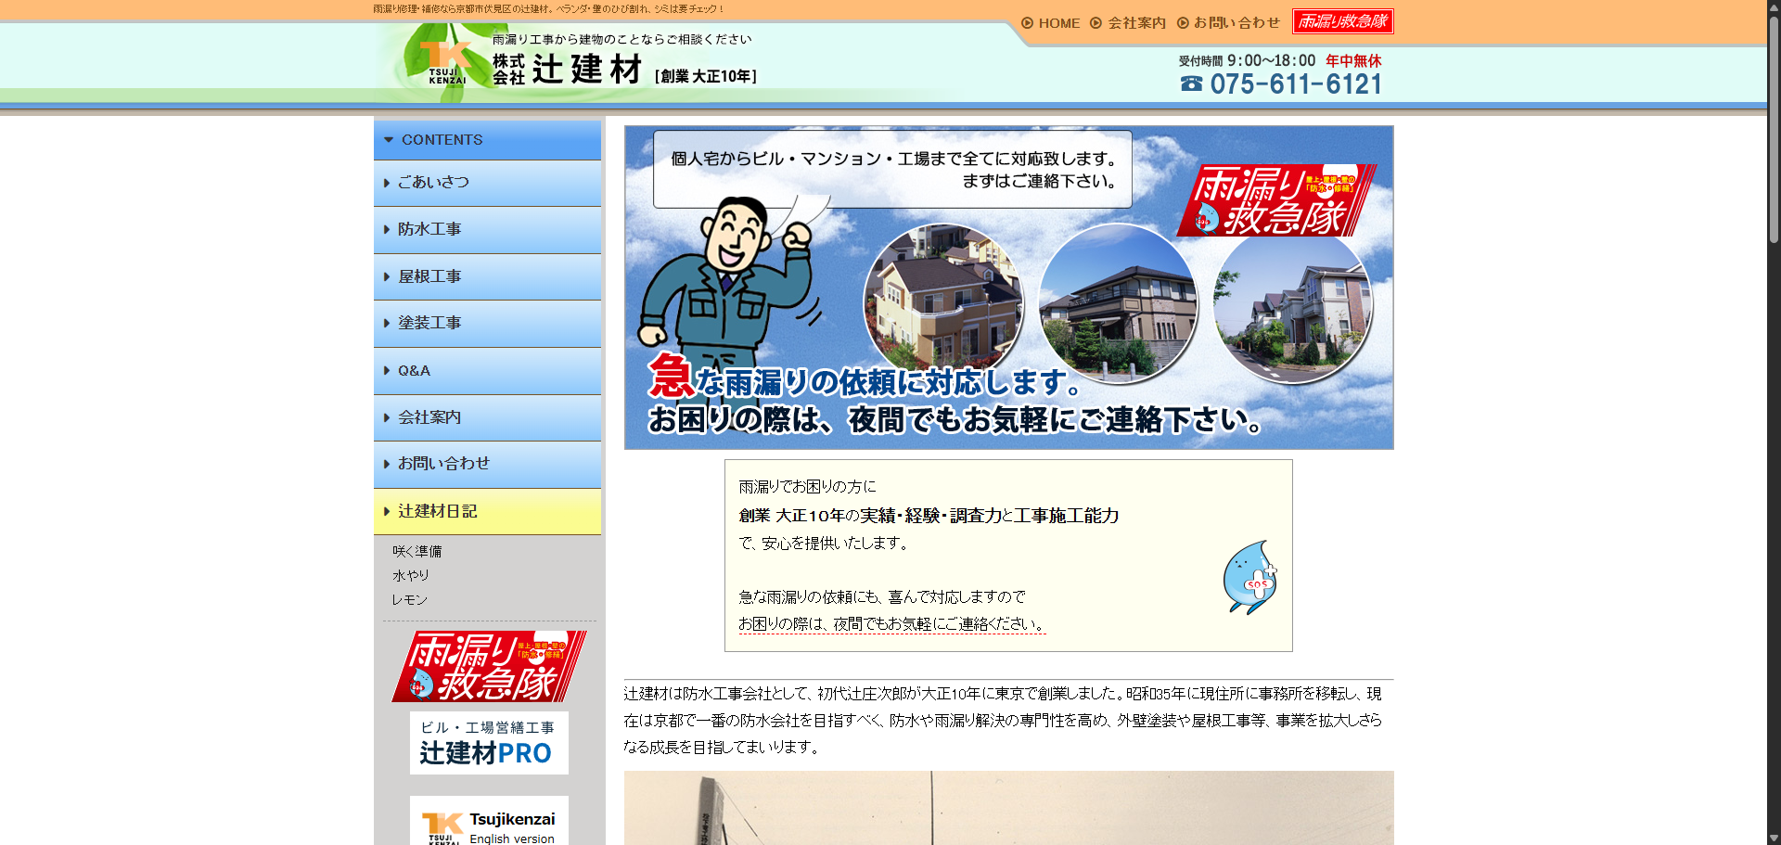Screen dimensions: 1781x845
Task: Click the telephone icon beside phone number
Action: click(1191, 83)
